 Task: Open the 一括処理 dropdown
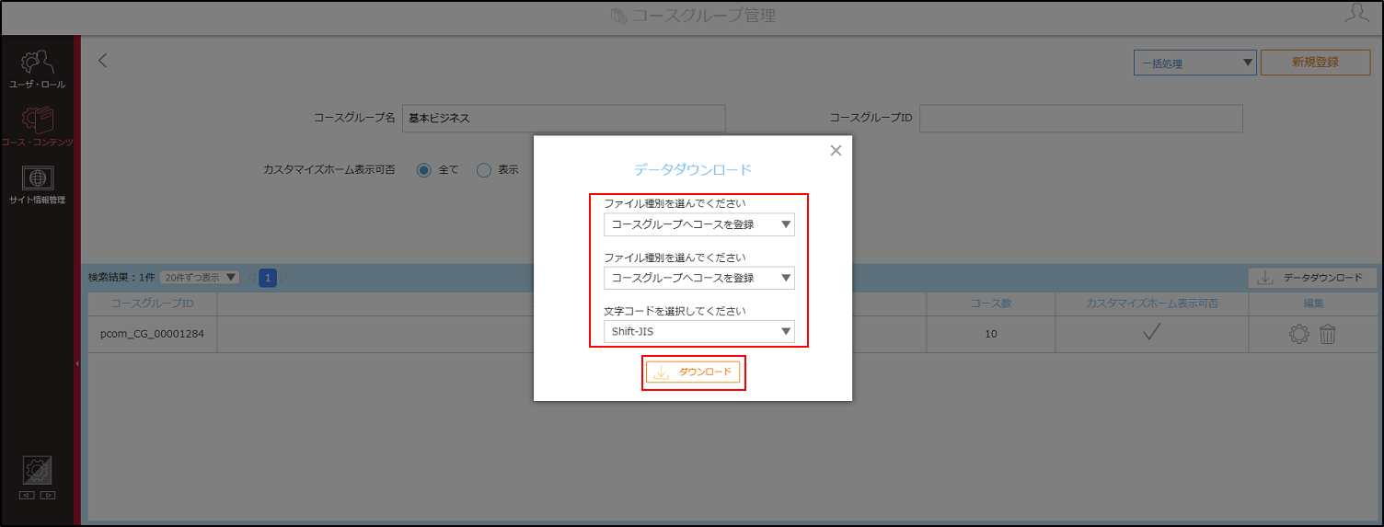tap(1195, 63)
